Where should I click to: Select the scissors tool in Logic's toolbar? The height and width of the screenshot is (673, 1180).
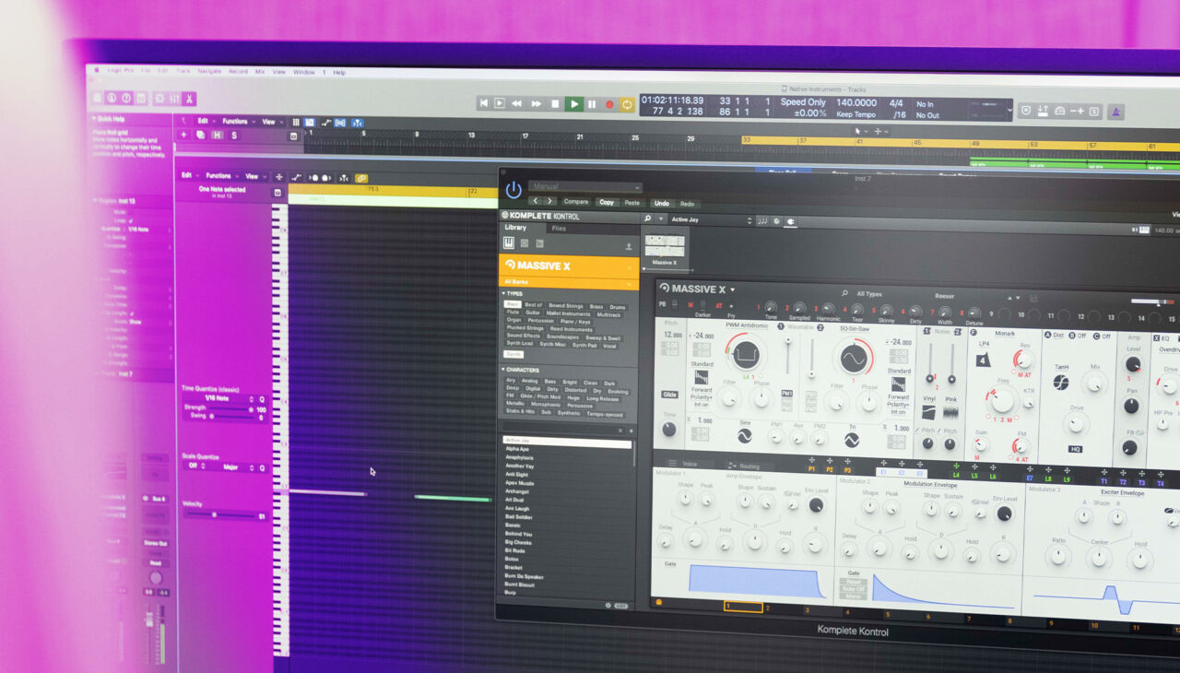point(187,98)
